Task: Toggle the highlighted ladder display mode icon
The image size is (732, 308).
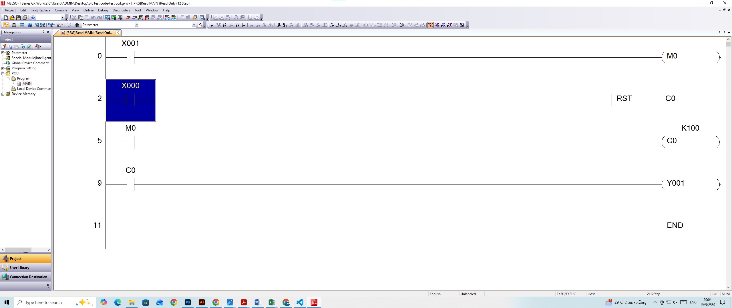Action: coord(431,25)
